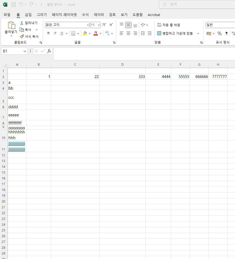Toggle Italic formatting 가
This screenshot has width=235, height=259.
pos(55,33)
